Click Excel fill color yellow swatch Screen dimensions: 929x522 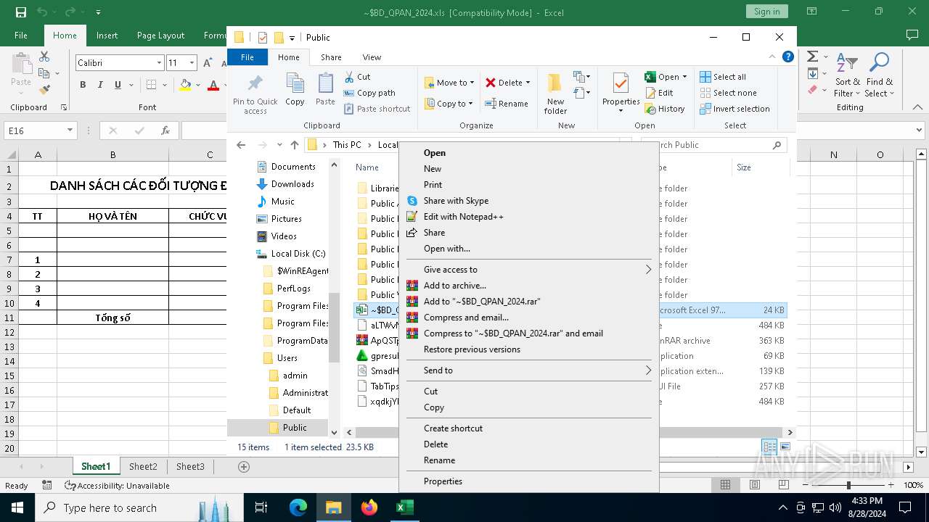pos(185,86)
